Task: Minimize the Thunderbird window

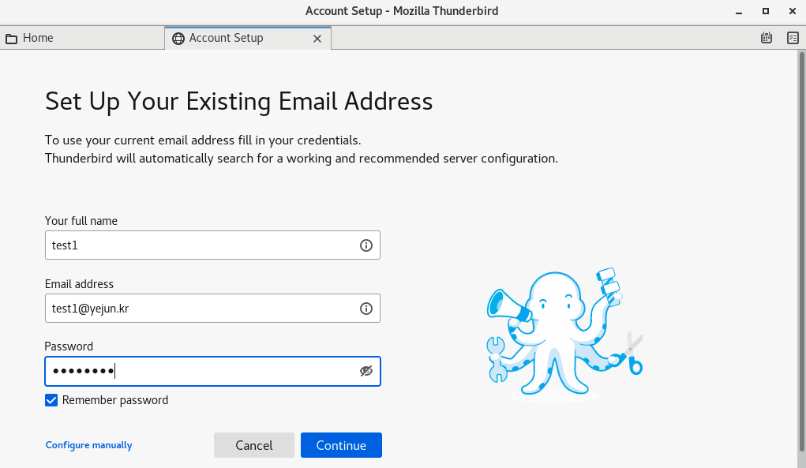Action: pos(739,11)
